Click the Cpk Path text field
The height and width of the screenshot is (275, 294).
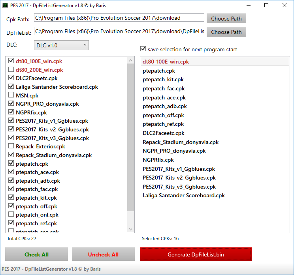pyautogui.click(x=119, y=18)
